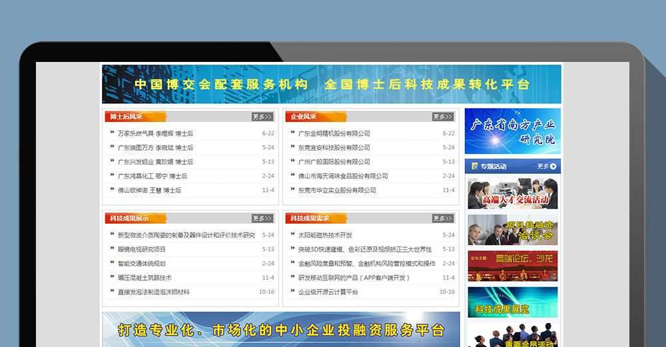Click the 企业风采 section title
Image resolution: width=666 pixels, height=347 pixels.
(304, 117)
